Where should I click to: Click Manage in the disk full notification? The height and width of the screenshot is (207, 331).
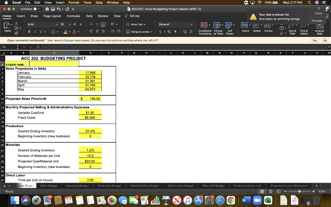(x=318, y=20)
